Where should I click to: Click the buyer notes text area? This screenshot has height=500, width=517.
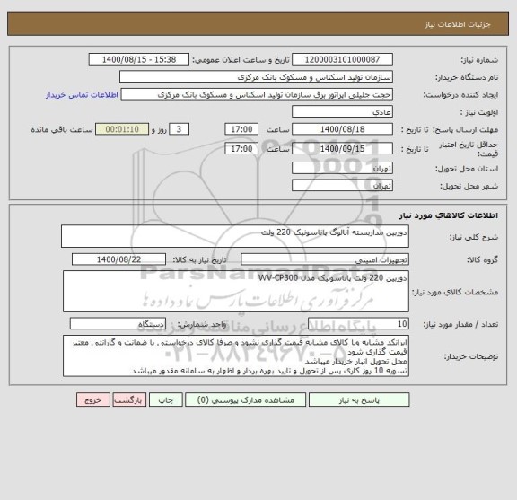coord(236,355)
